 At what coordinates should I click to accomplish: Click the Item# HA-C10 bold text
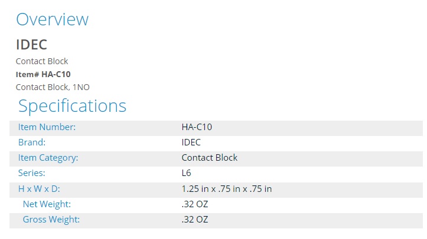pyautogui.click(x=43, y=74)
